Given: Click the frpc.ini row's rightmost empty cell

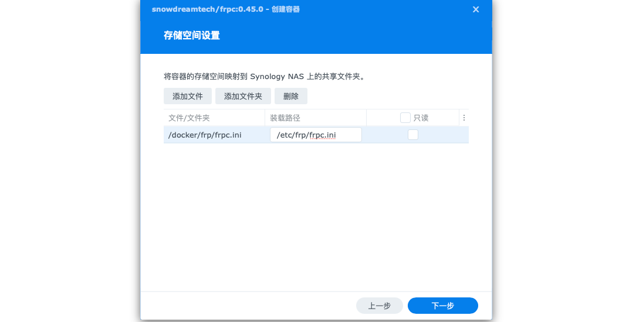Looking at the screenshot, I should tap(464, 135).
